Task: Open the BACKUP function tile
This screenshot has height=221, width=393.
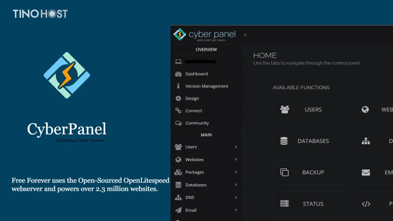Action: [x=310, y=172]
